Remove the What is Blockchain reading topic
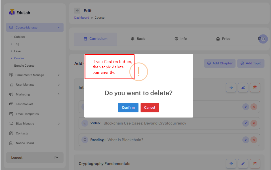271x170 pixels. coord(254,140)
